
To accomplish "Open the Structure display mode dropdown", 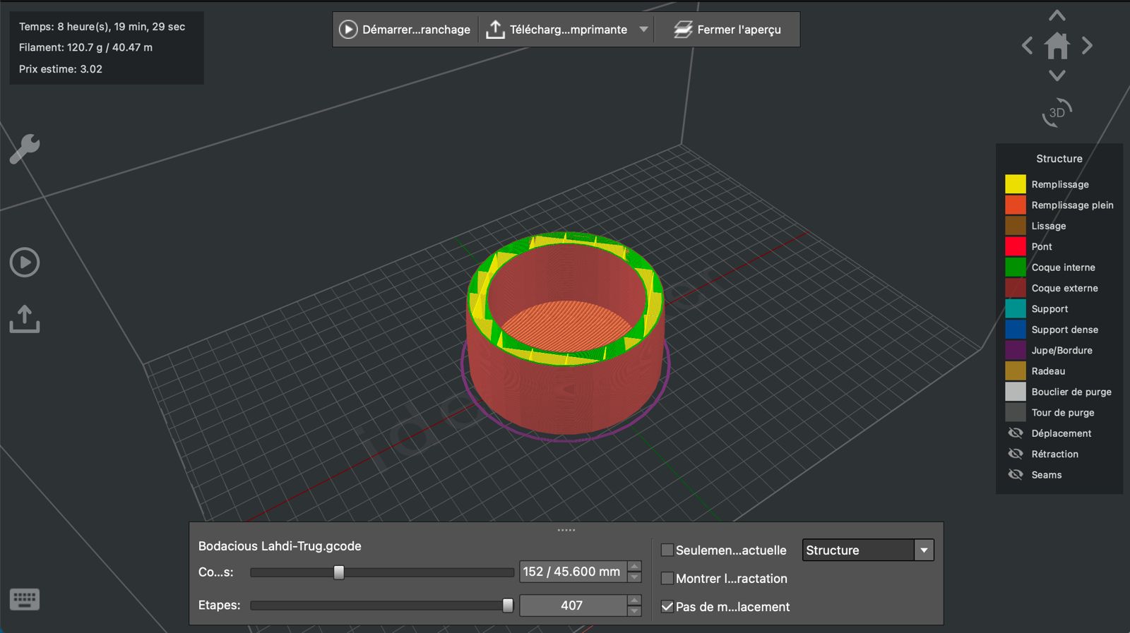I will pyautogui.click(x=868, y=550).
